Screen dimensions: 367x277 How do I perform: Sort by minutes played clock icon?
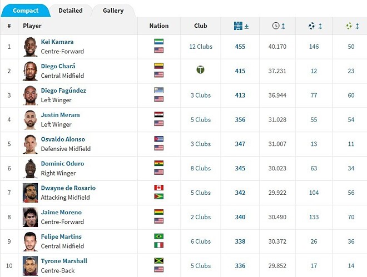tap(276, 26)
